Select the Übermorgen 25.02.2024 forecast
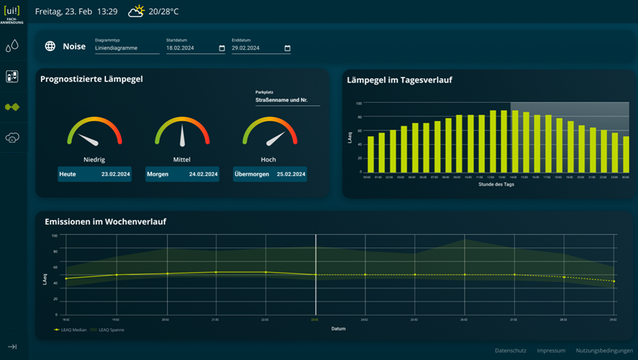The image size is (638, 360). 269,174
